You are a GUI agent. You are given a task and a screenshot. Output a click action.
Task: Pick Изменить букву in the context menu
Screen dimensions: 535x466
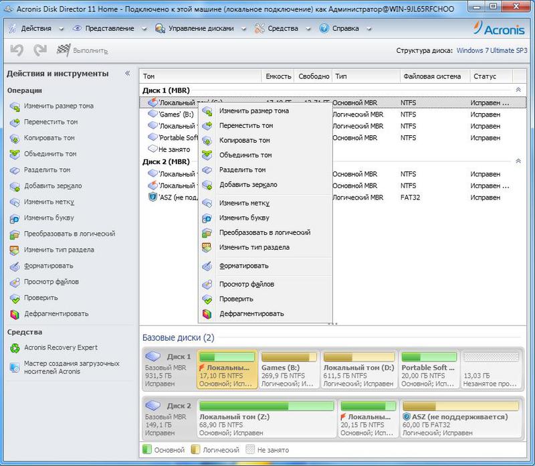[265, 218]
